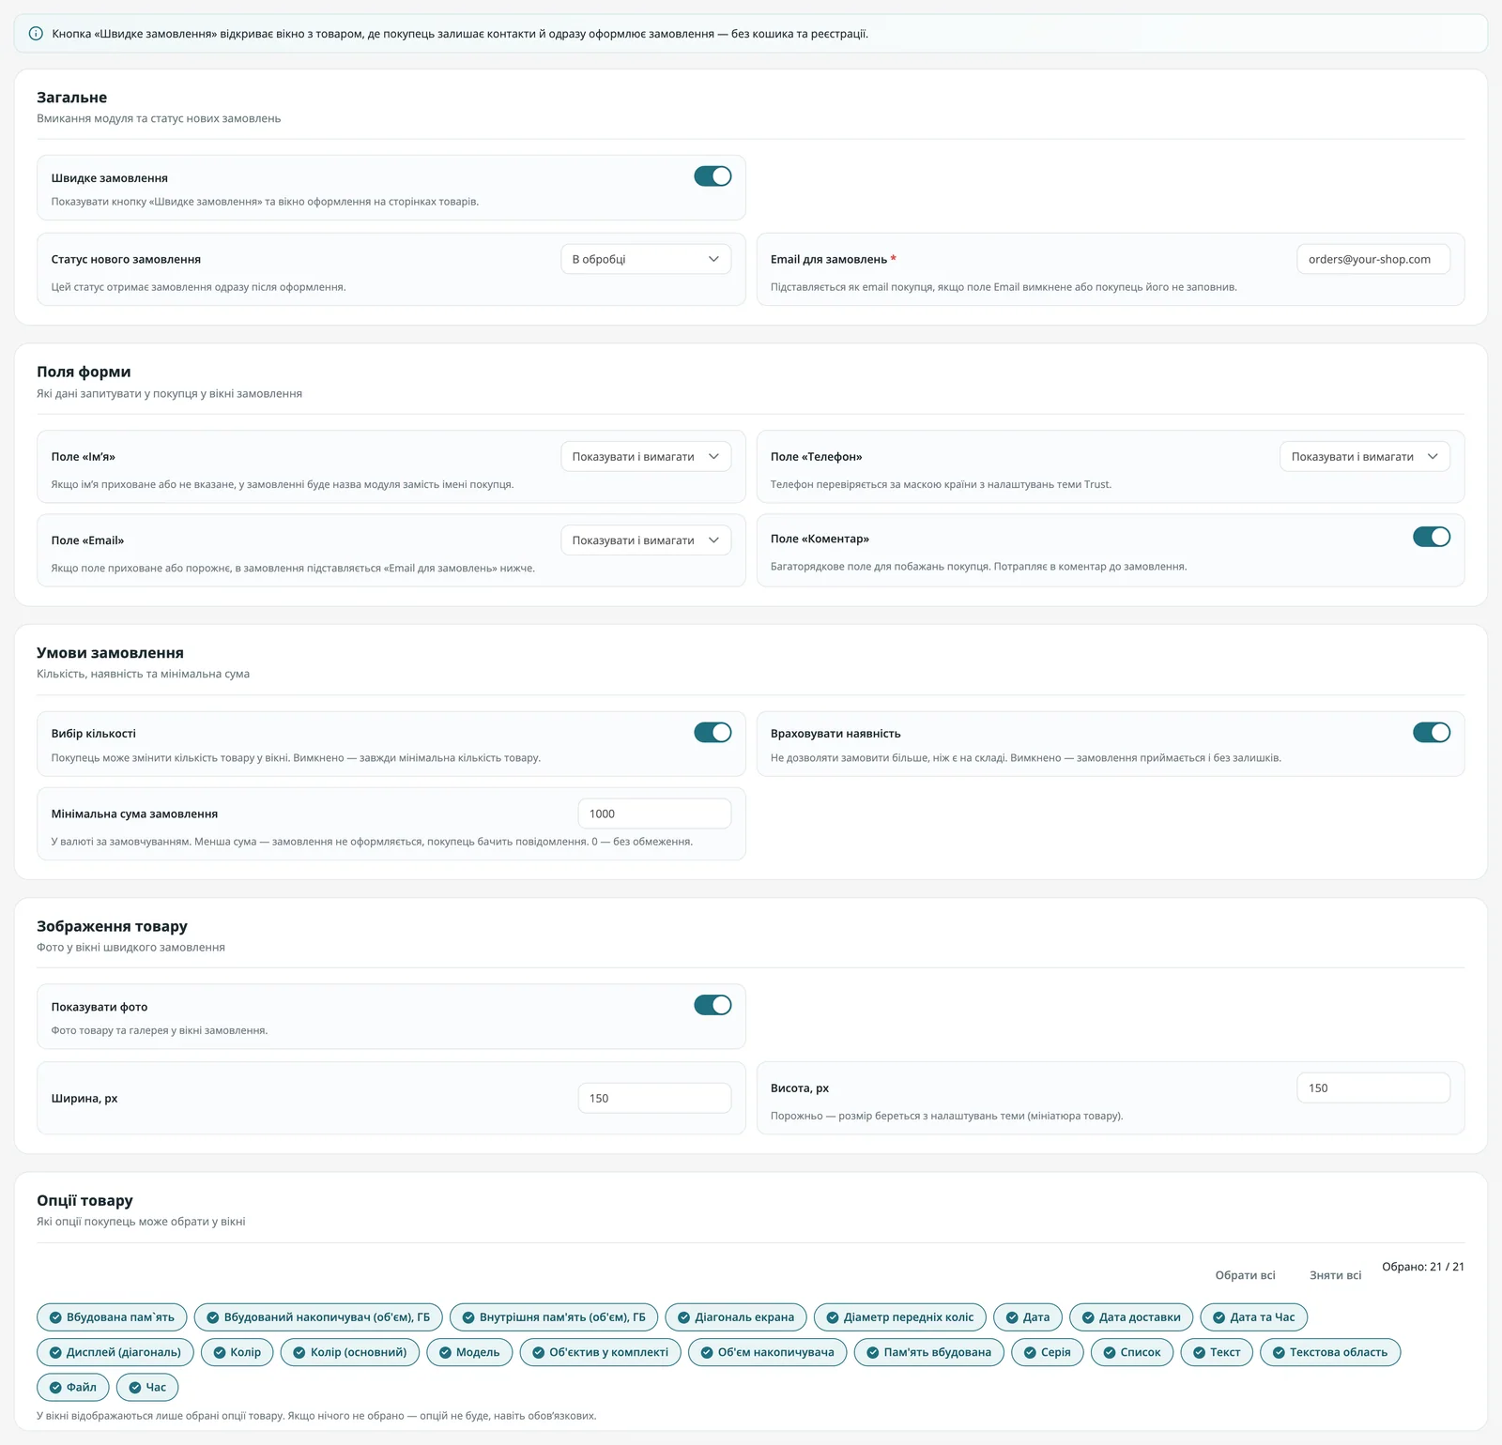Toggle the «Серія» option chip
The height and width of the screenshot is (1445, 1502).
(1048, 1352)
